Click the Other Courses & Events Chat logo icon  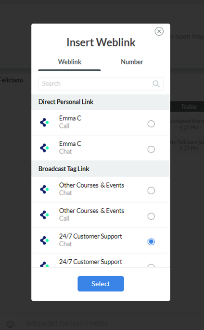tap(44, 189)
